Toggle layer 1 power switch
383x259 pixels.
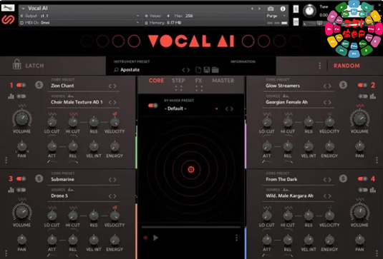pyautogui.click(x=21, y=85)
